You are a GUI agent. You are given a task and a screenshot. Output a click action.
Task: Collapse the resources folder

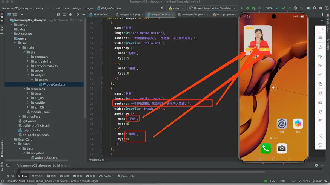pyautogui.click(x=23, y=89)
